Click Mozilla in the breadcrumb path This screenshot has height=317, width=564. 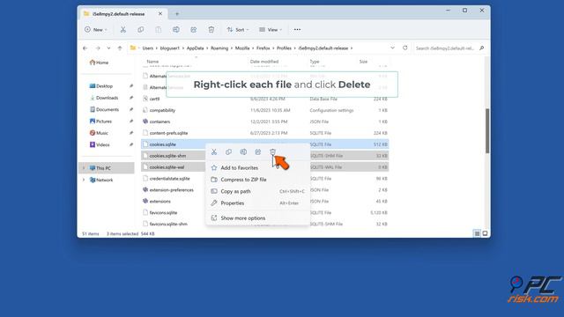[242, 48]
